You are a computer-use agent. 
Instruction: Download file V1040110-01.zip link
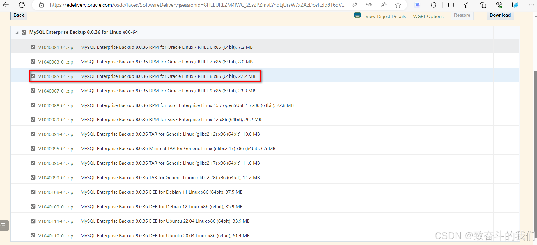(x=56, y=236)
